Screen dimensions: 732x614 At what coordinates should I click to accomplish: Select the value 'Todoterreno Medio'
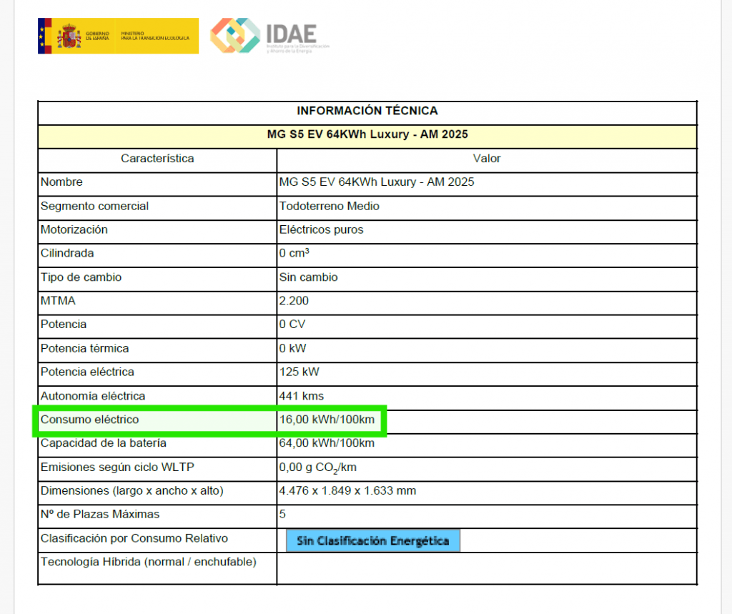click(x=329, y=206)
